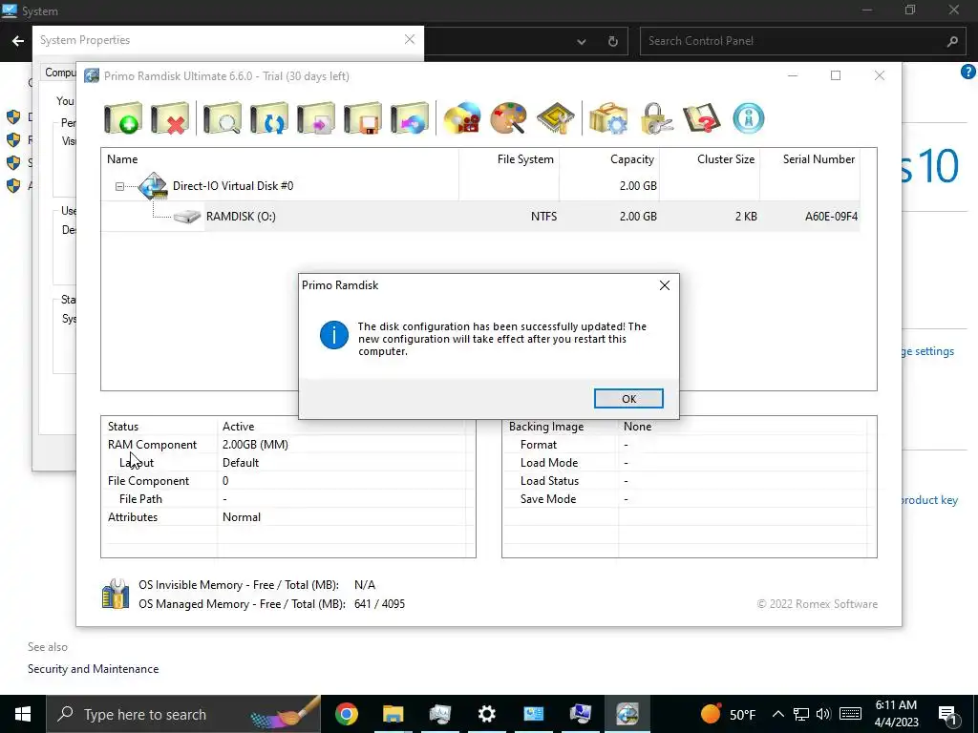Open the Security and Maintenance link
This screenshot has height=733, width=978.
[x=93, y=669]
